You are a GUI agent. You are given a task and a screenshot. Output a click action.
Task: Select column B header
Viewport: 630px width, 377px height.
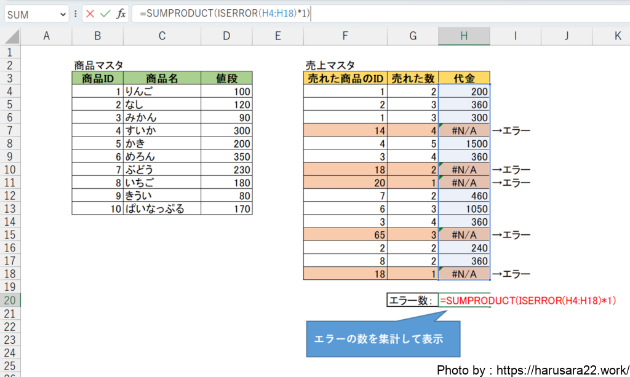[x=97, y=36]
